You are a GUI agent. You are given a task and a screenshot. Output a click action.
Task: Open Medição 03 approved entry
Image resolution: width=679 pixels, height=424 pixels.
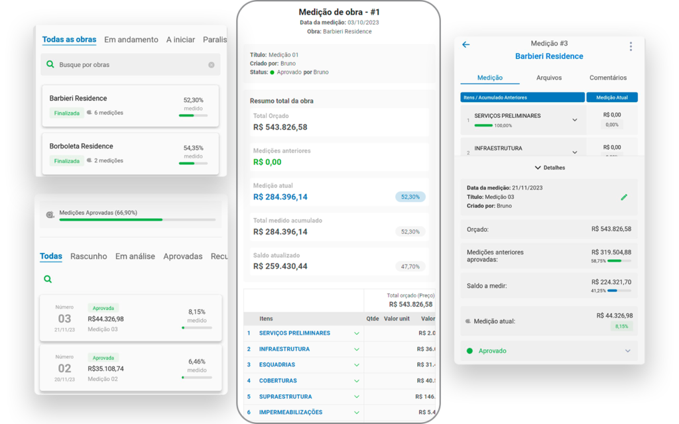[x=130, y=319]
